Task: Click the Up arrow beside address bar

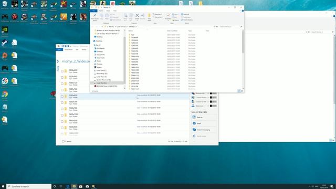Action: coord(102,27)
